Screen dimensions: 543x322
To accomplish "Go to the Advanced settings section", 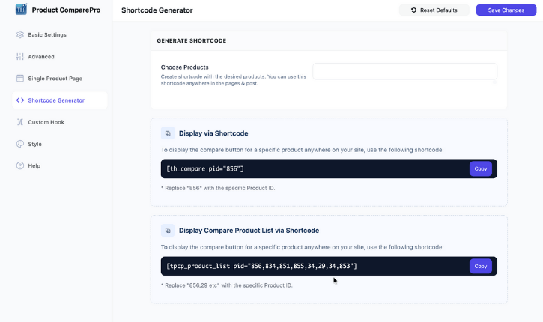I will click(x=41, y=57).
